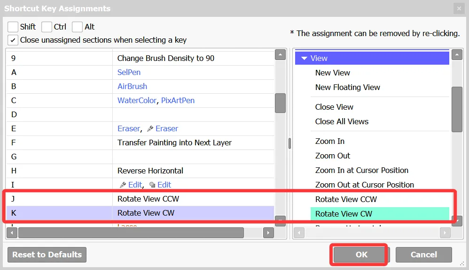
Task: Select empty key row D
Action: coord(140,114)
